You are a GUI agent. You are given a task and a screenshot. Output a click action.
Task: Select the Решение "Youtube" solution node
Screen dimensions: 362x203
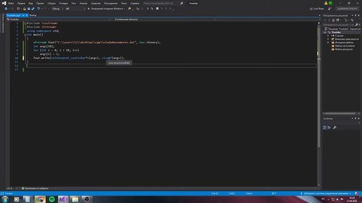point(343,29)
